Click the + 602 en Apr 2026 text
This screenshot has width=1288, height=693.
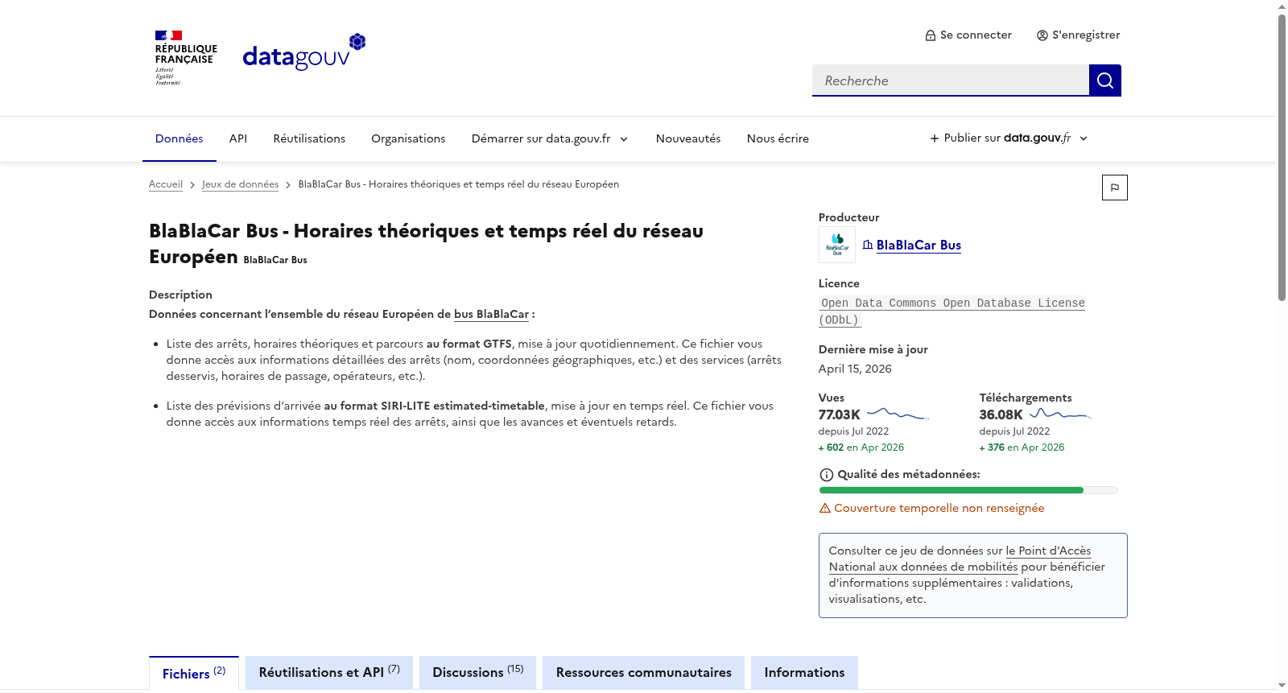(x=861, y=448)
